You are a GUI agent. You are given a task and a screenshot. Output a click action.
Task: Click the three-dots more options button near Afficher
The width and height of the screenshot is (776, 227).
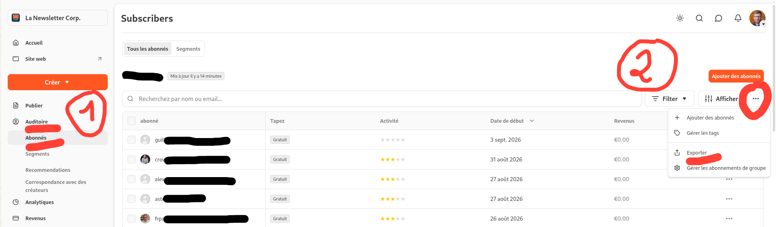pos(756,99)
